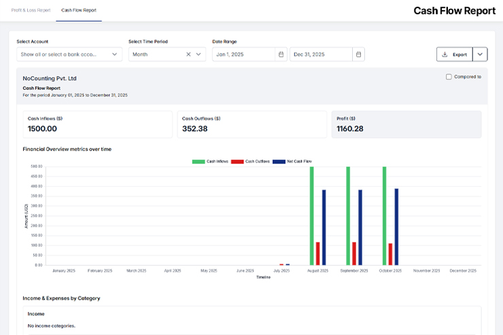Click the August 2025 green inflow bar
The image size is (503, 335).
(x=312, y=215)
